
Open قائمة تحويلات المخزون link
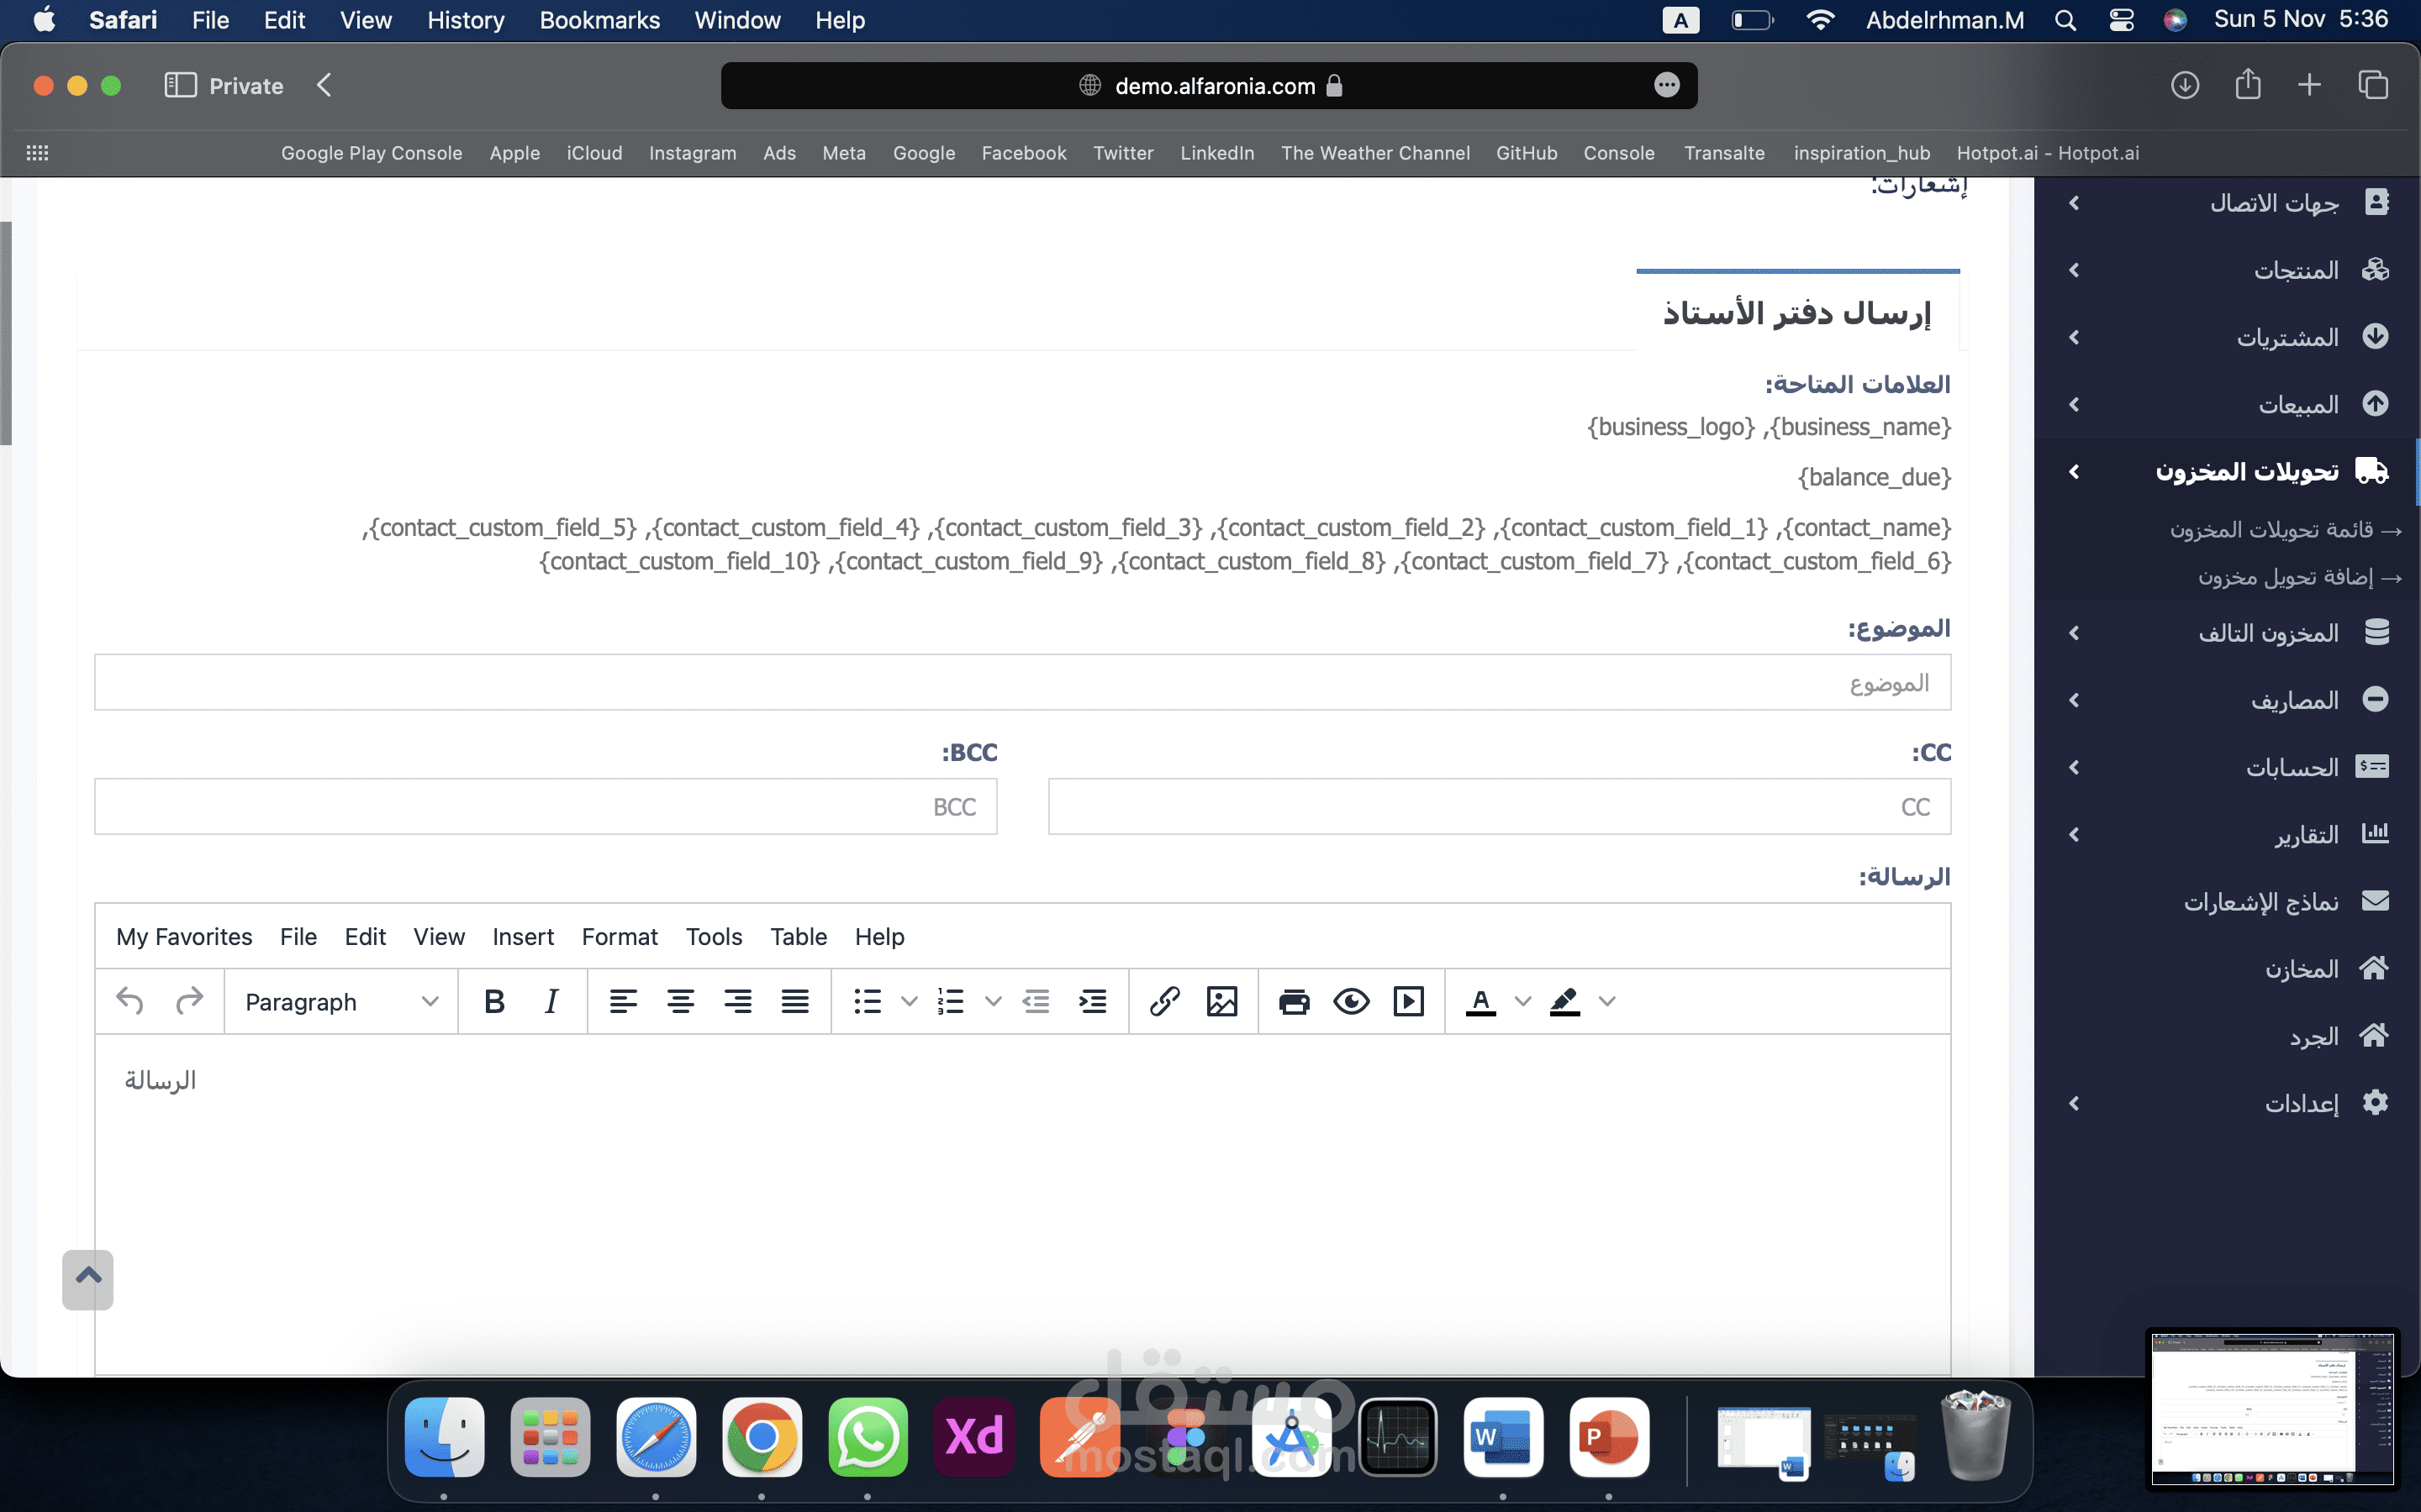pyautogui.click(x=2271, y=530)
